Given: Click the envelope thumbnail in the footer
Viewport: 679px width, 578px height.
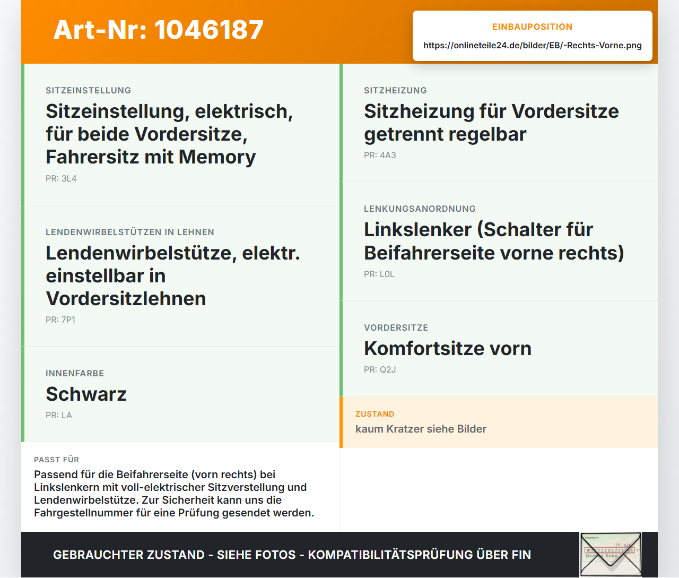Looking at the screenshot, I should pos(611,555).
